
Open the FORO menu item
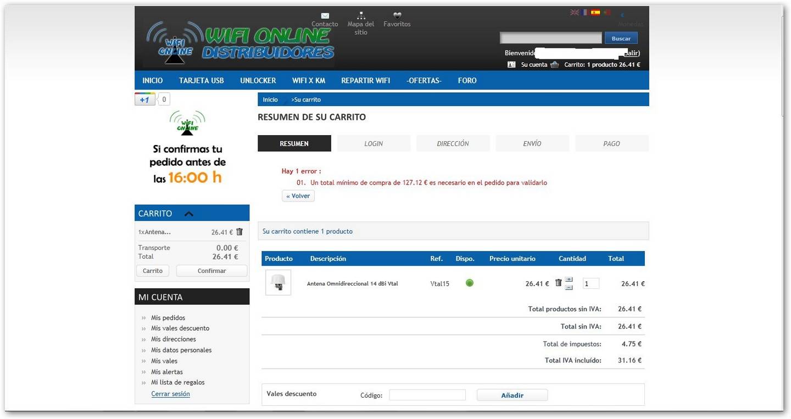point(467,80)
